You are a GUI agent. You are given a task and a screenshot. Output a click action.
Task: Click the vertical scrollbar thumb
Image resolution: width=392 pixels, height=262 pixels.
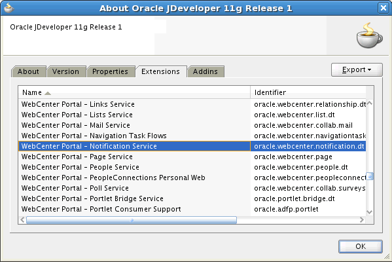click(370, 176)
